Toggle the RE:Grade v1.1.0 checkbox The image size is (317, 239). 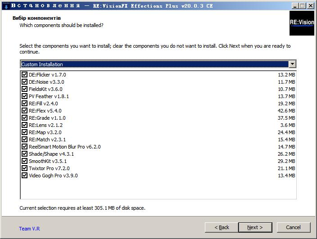[x=24, y=118]
